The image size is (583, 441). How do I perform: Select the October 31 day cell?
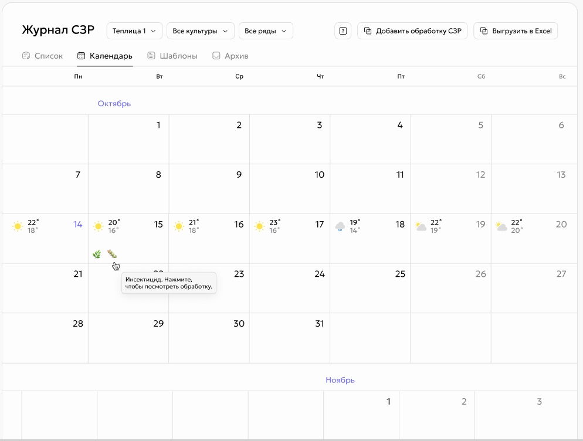290,338
